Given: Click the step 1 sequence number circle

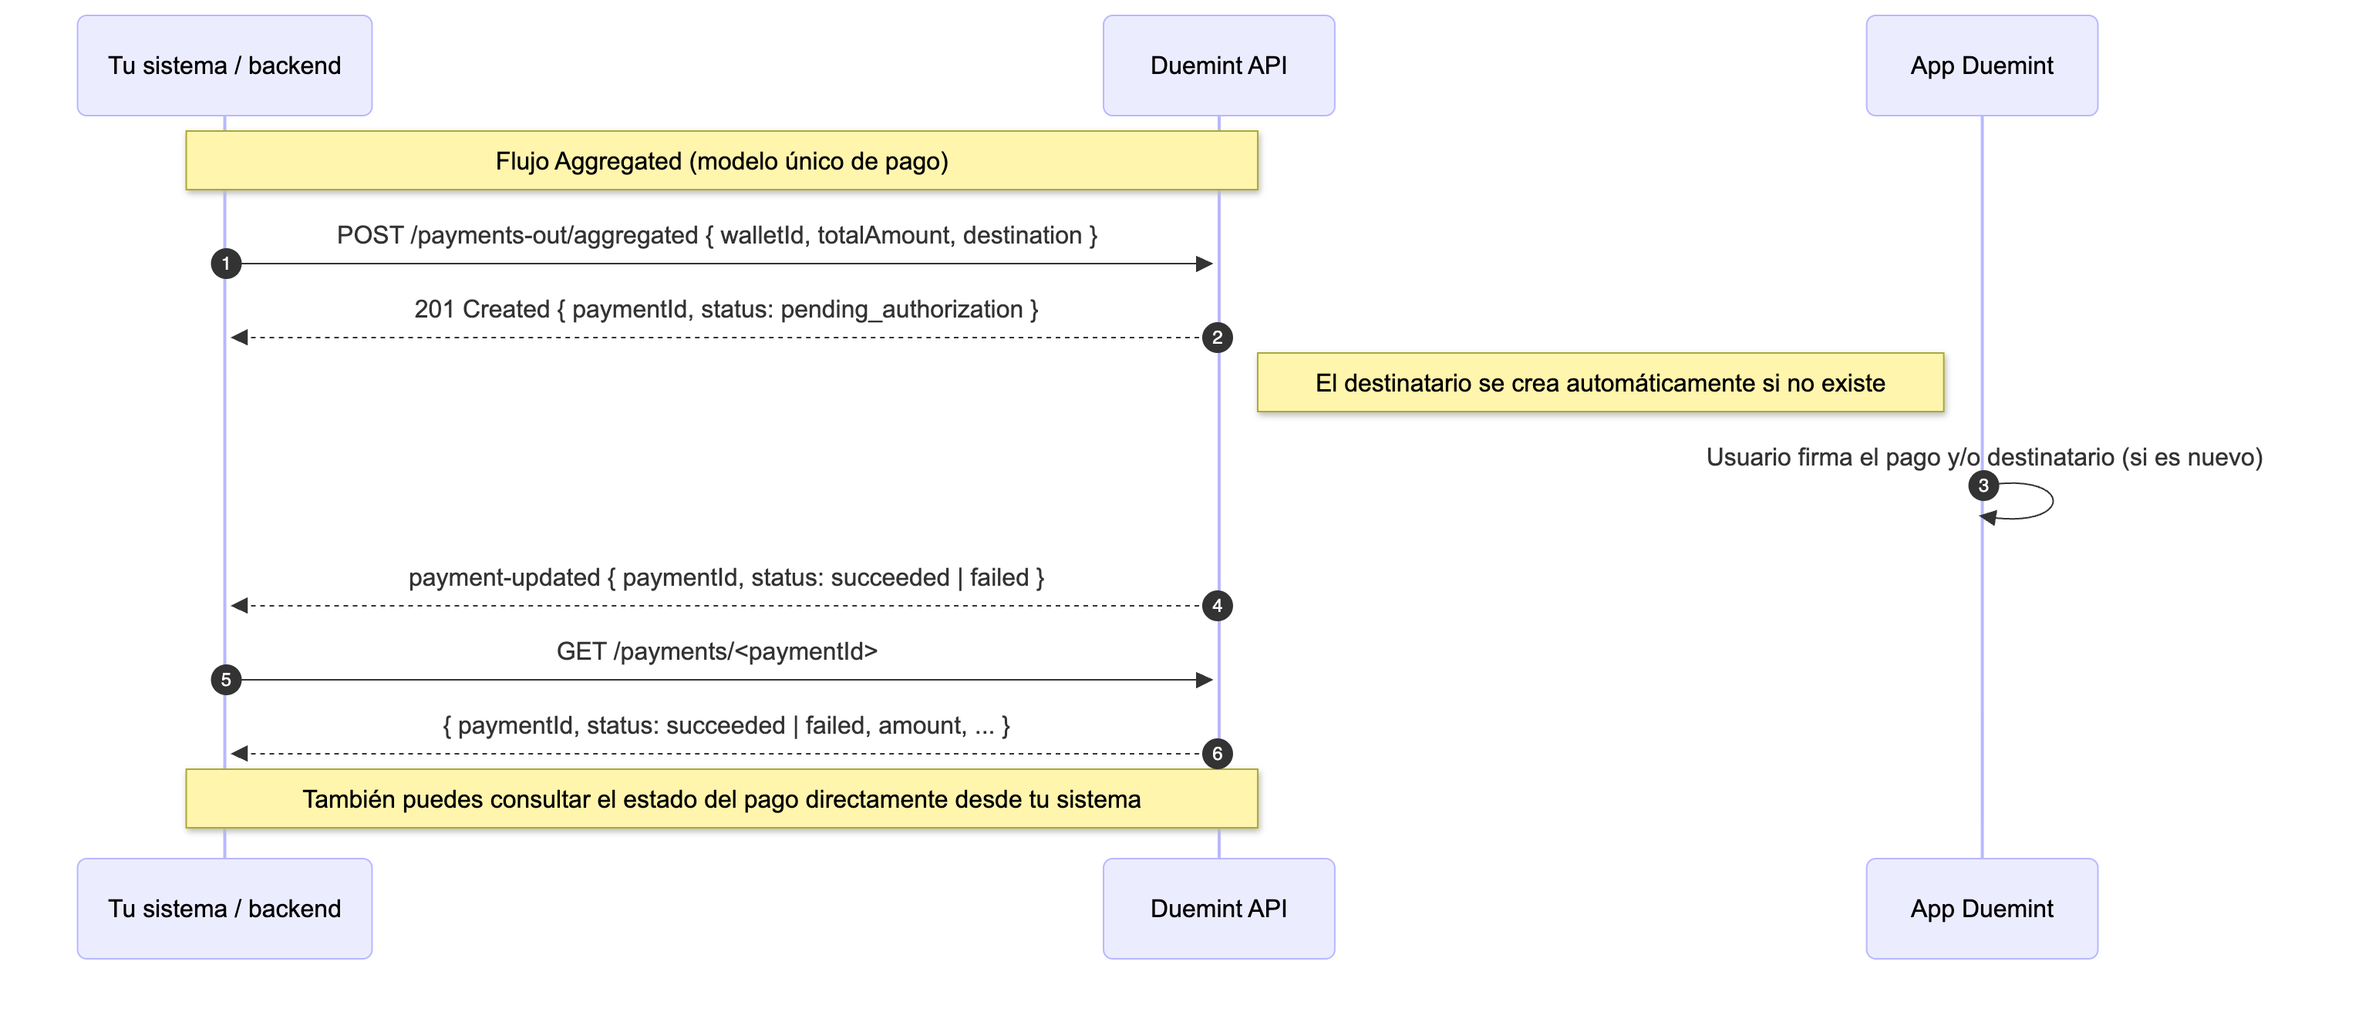Looking at the screenshot, I should tap(225, 264).
